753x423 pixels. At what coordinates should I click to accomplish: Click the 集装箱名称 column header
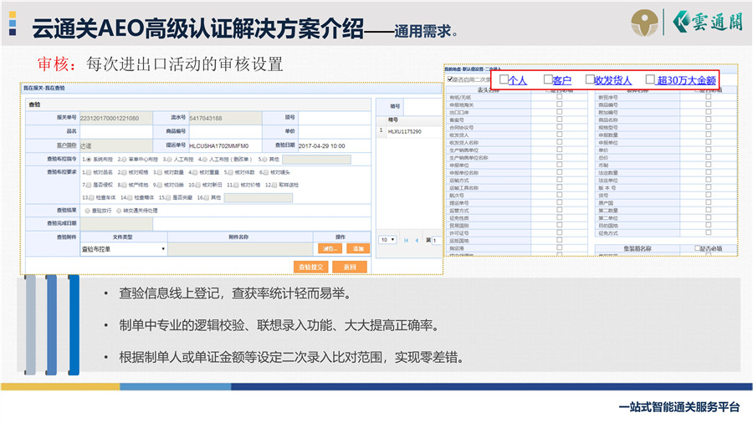click(638, 248)
